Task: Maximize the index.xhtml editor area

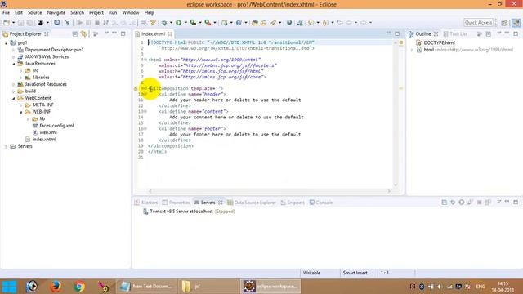Action: click(397, 33)
